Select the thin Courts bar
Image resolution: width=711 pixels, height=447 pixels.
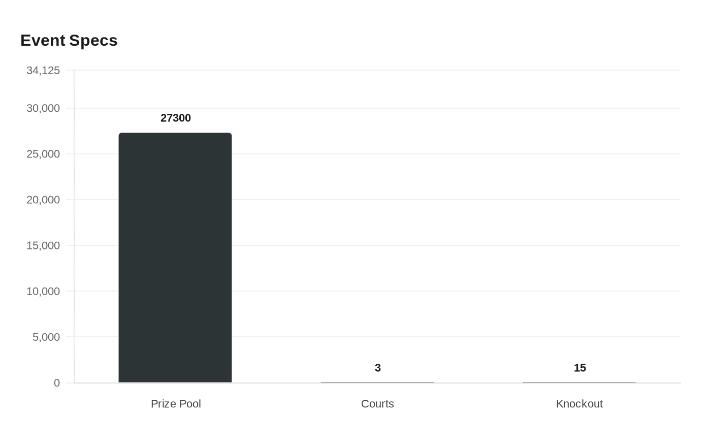tap(377, 382)
